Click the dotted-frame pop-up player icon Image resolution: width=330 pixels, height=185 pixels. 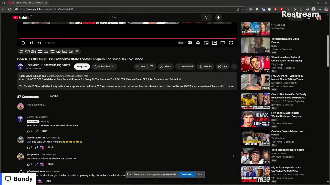coord(52,51)
